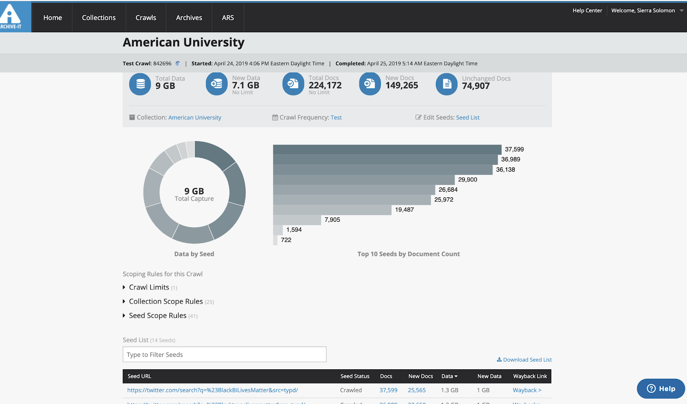Click the 36,989 bar value label

(x=511, y=160)
